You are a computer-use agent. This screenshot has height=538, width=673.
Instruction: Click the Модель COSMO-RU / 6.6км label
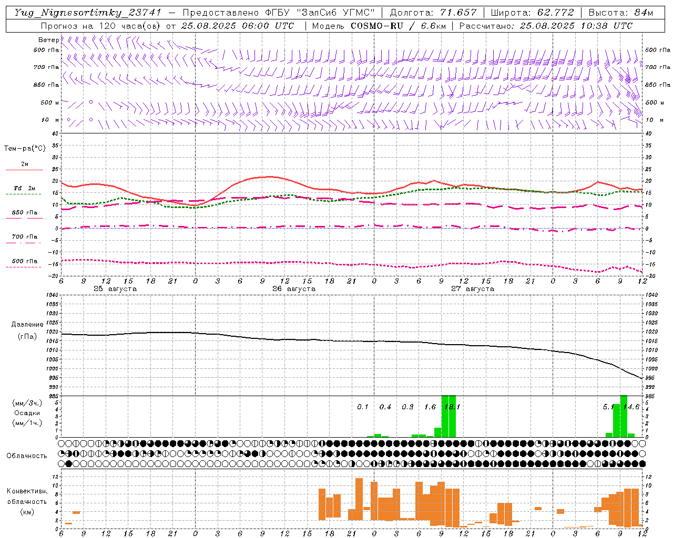point(378,26)
